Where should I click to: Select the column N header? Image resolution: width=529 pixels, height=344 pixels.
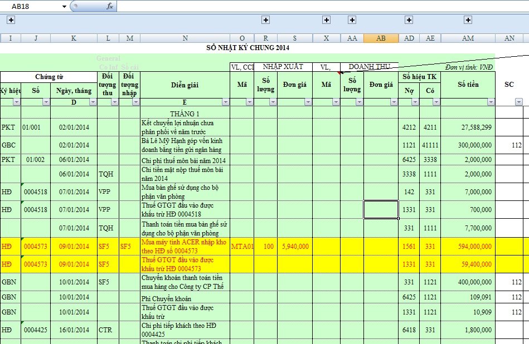coord(185,38)
